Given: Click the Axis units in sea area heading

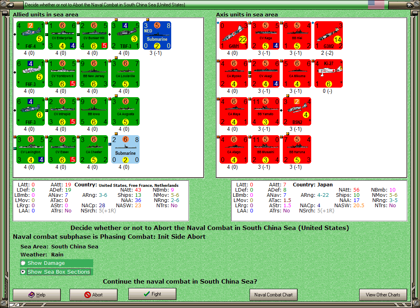Looking at the screenshot, I should coord(247,14).
